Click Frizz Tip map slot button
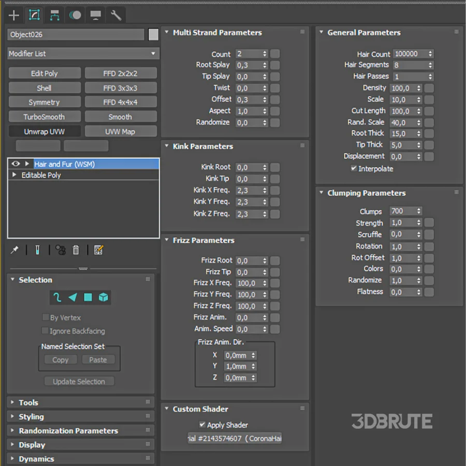 point(275,272)
